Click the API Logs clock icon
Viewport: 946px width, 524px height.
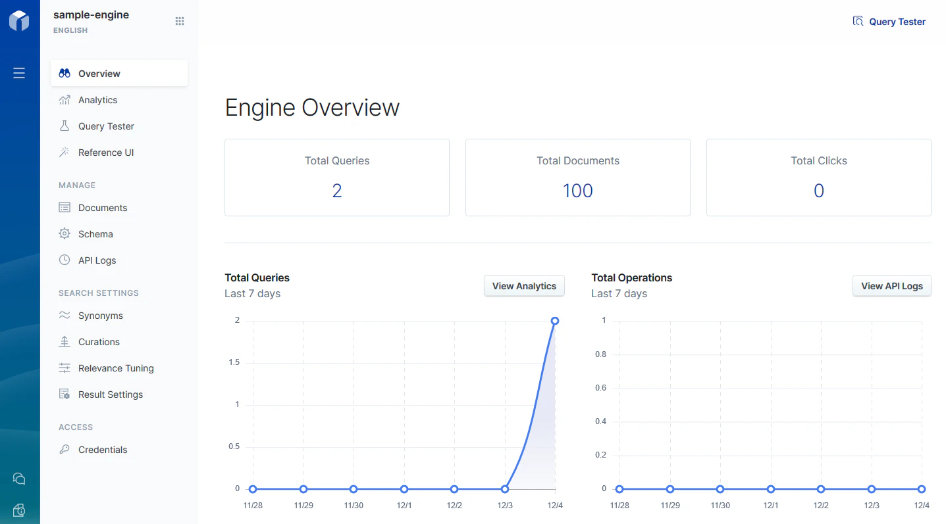tap(65, 260)
